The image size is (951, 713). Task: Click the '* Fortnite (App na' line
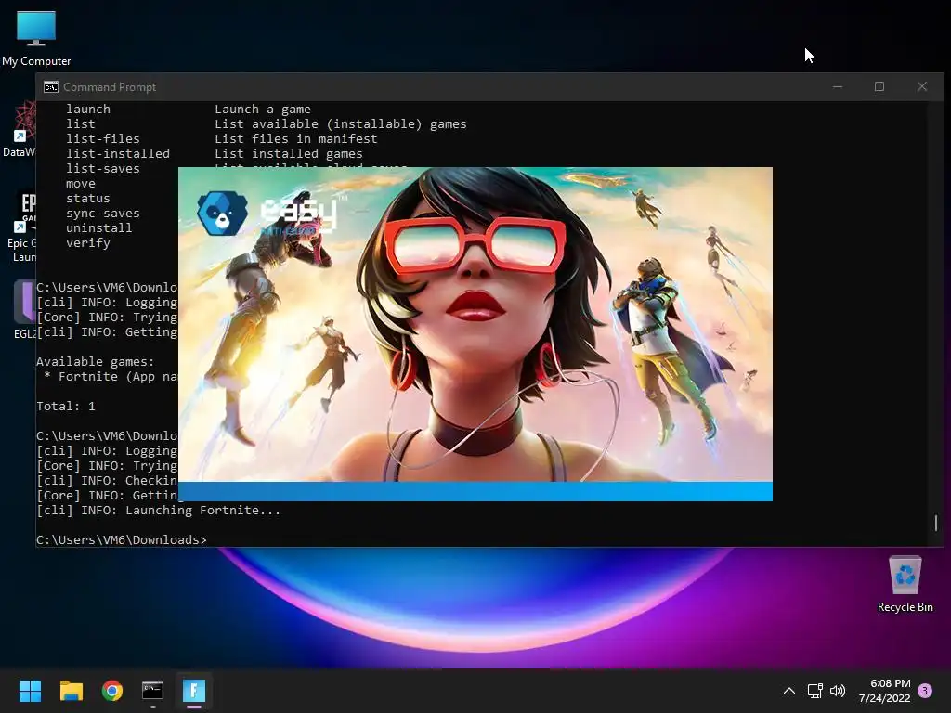111,377
